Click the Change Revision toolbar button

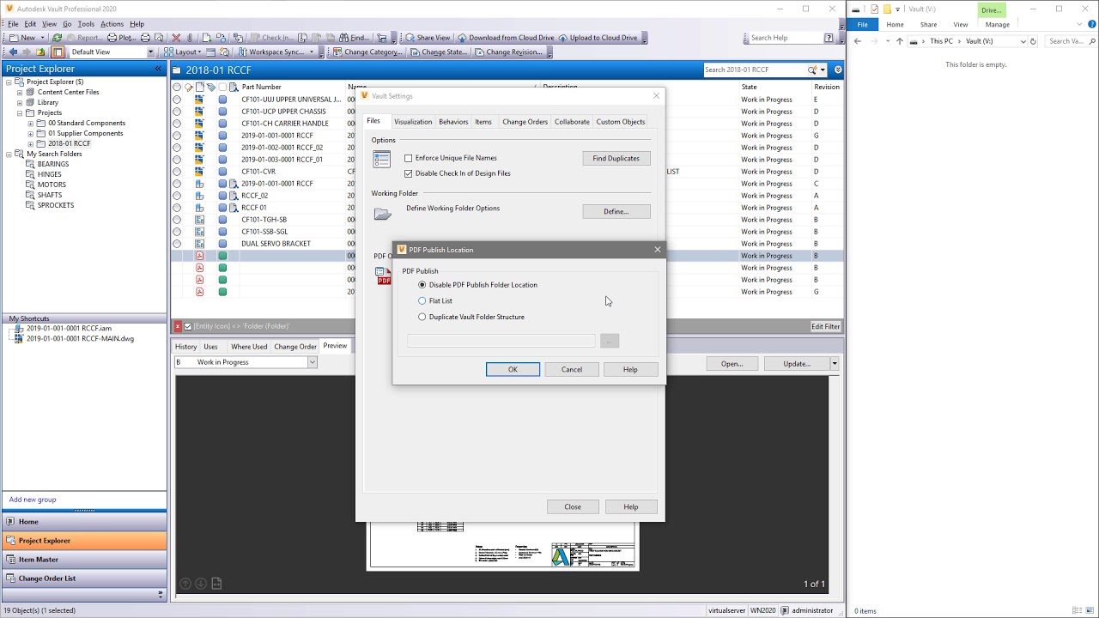508,52
